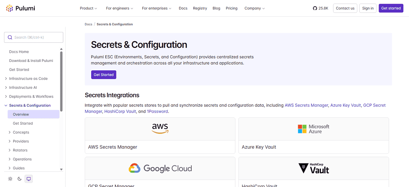
Task: Click the HashiCorp Vault logo card image
Action: pyautogui.click(x=314, y=168)
